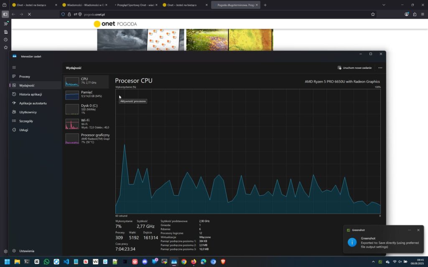Open Task Manager Ustawienia
The image size is (428, 267).
click(x=26, y=251)
